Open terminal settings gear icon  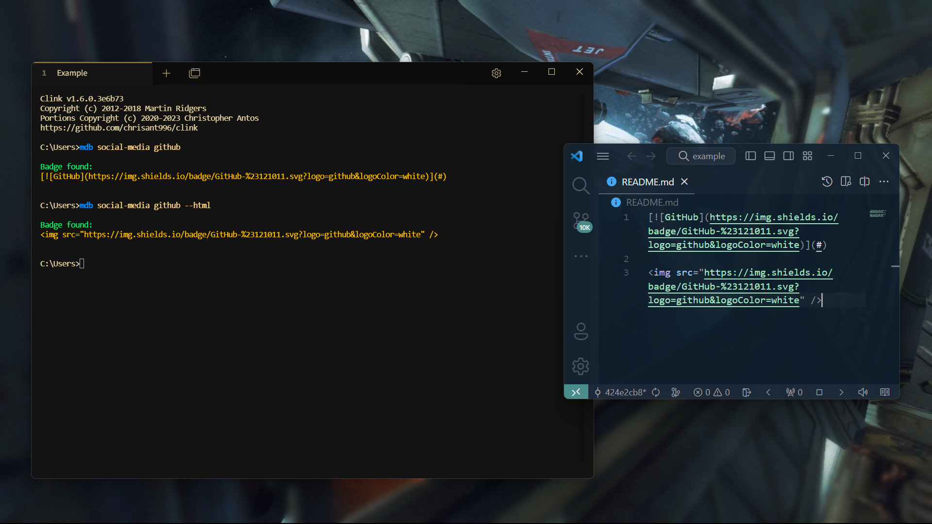click(496, 73)
